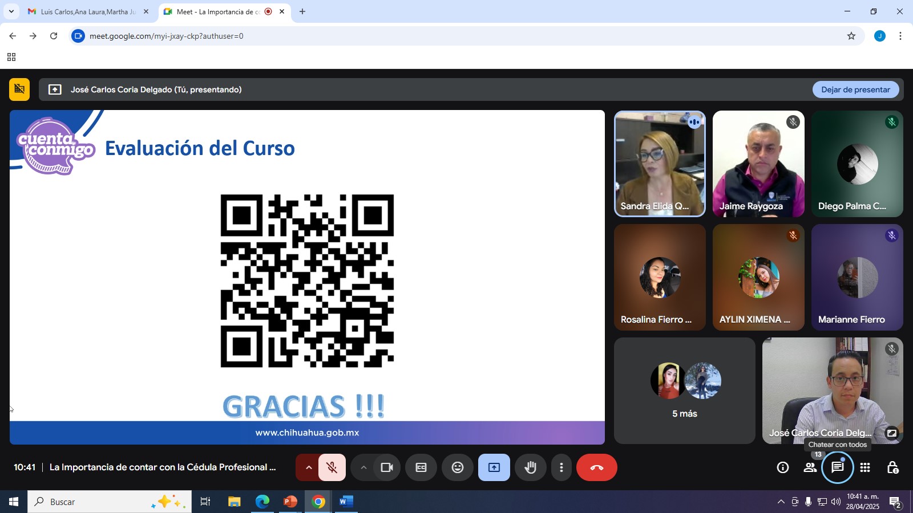
Task: Expand video settings arrow beside camera
Action: tap(363, 467)
